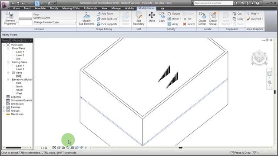The width and height of the screenshot is (278, 156).
Task: Select the North elevation
Action: pos(19,87)
